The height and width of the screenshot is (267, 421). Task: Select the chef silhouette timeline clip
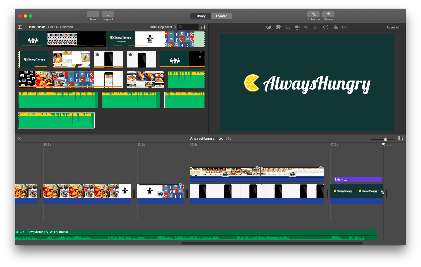160,194
